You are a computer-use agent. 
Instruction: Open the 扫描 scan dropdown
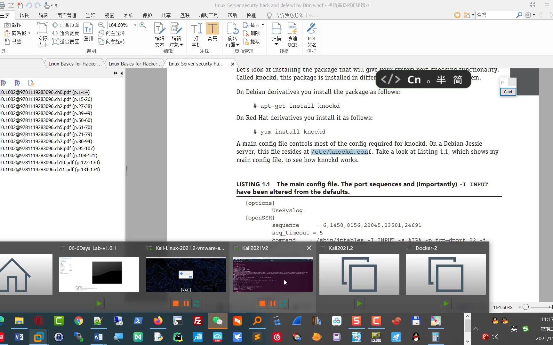point(276,45)
